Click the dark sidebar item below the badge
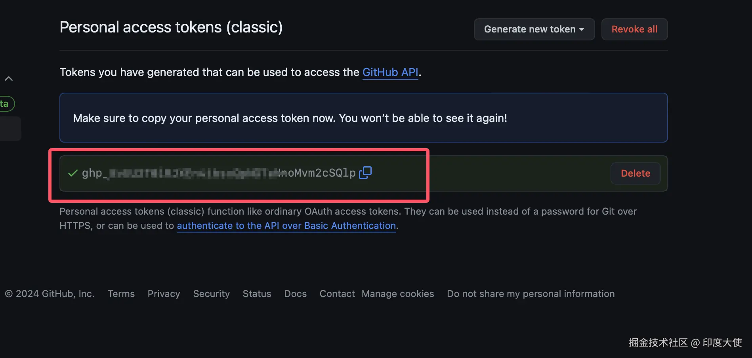The height and width of the screenshot is (358, 752). click(10, 129)
